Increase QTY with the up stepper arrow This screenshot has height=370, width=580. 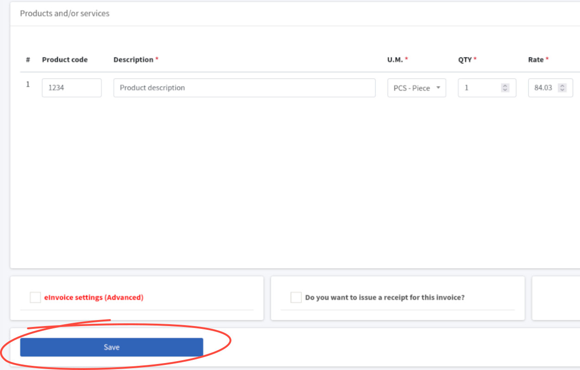[x=505, y=86]
